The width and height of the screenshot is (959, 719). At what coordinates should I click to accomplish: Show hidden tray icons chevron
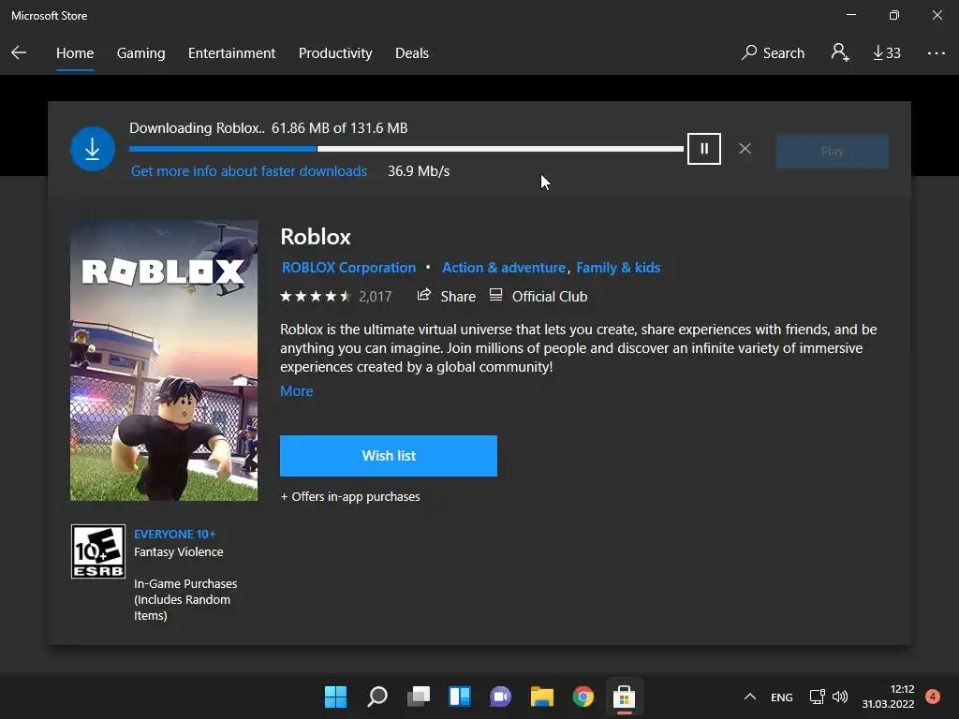tap(750, 697)
